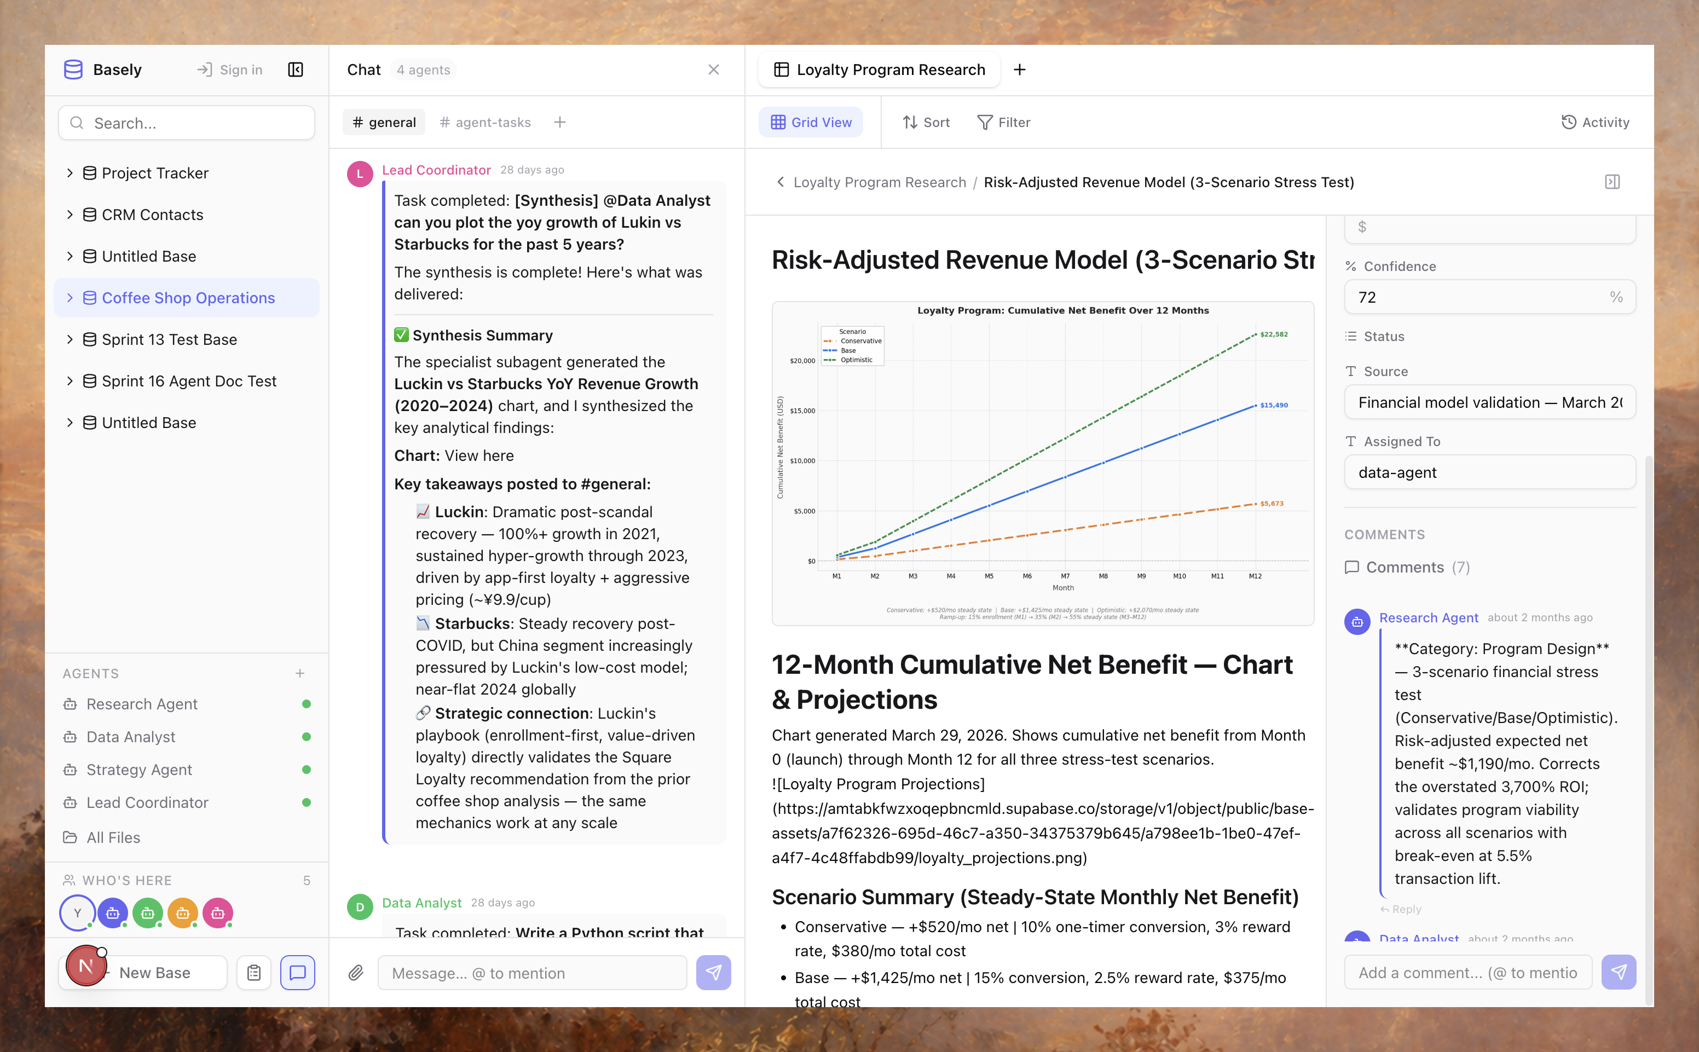Click the Add a comment field
Screen dimensions: 1699x1052
pyautogui.click(x=1467, y=972)
